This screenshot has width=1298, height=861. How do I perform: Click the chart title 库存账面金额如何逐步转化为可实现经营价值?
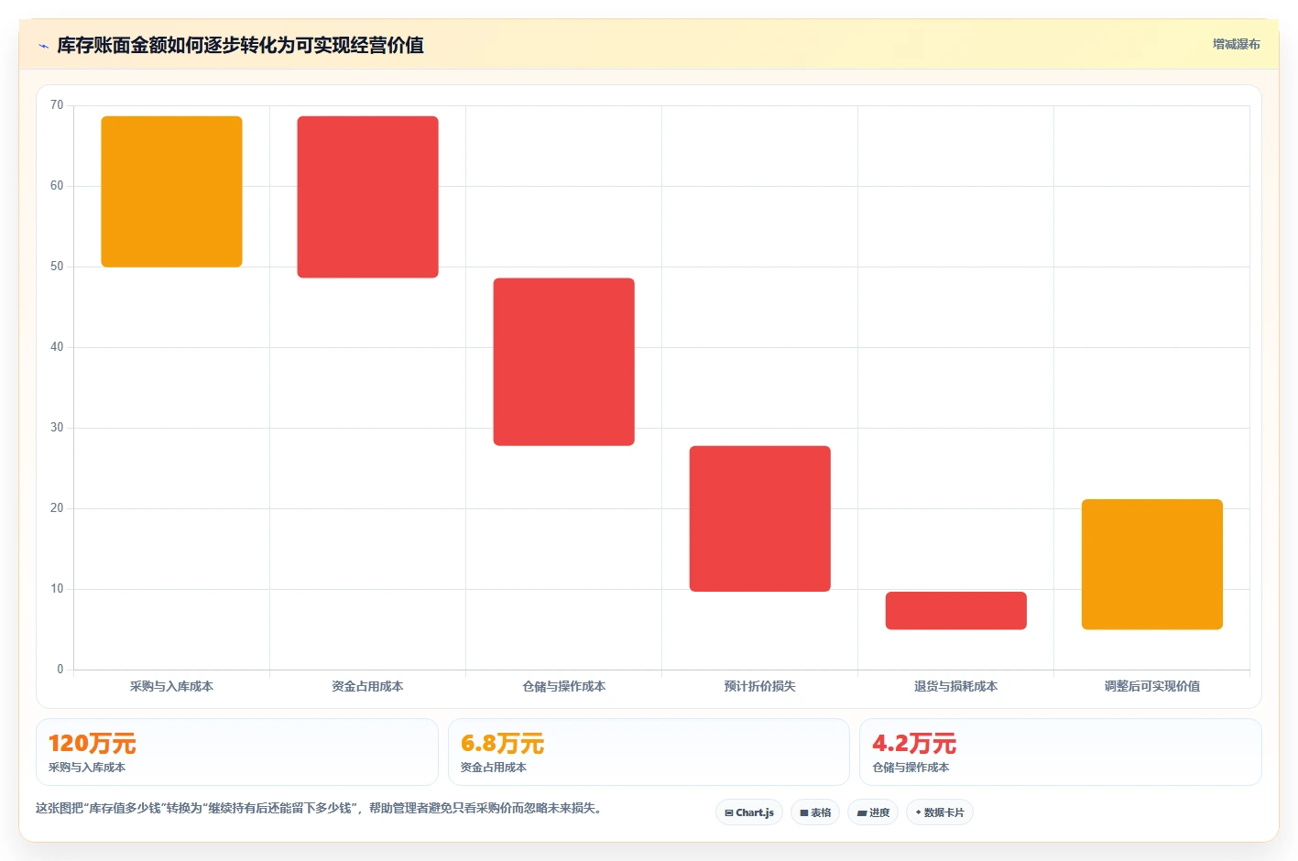(x=240, y=45)
